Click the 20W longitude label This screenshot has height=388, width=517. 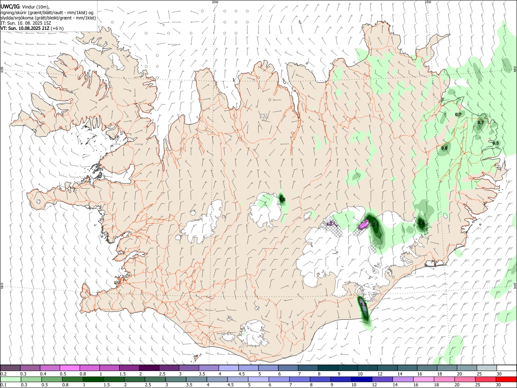click(215, 2)
